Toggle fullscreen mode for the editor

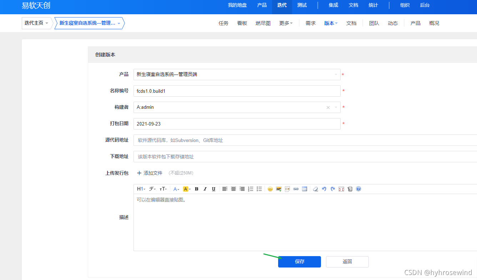click(341, 189)
